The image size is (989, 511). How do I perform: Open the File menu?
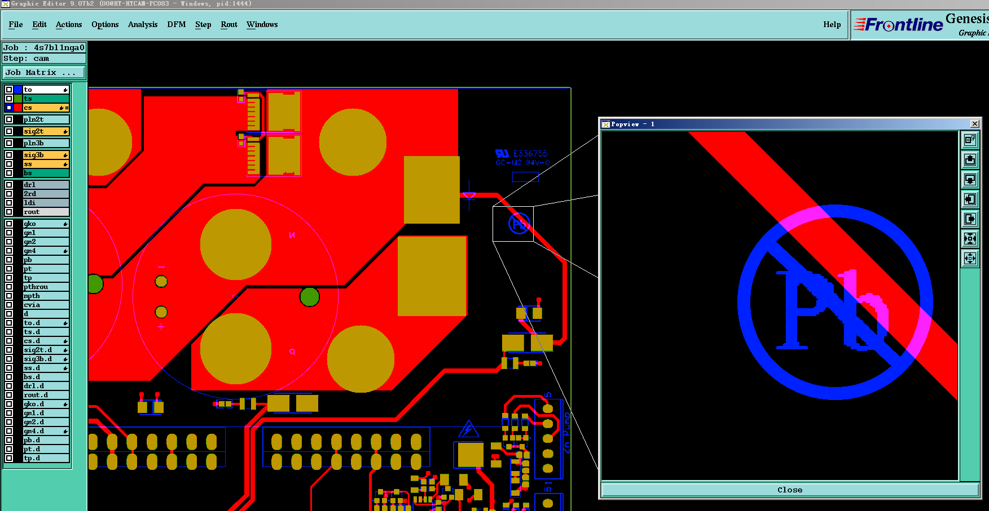coord(16,24)
